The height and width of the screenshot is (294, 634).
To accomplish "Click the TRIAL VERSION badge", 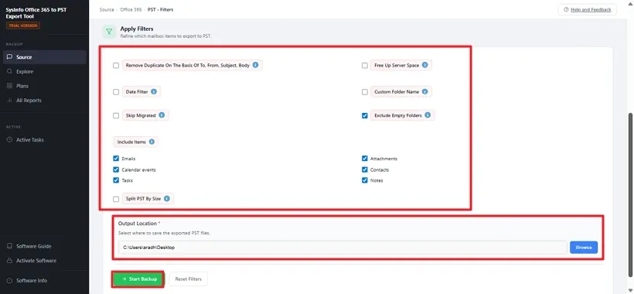I will [22, 26].
